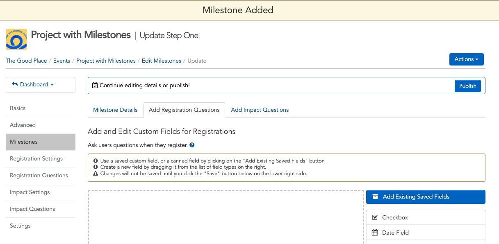This screenshot has width=499, height=244.
Task: Open the Actions dropdown menu
Action: 467,59
